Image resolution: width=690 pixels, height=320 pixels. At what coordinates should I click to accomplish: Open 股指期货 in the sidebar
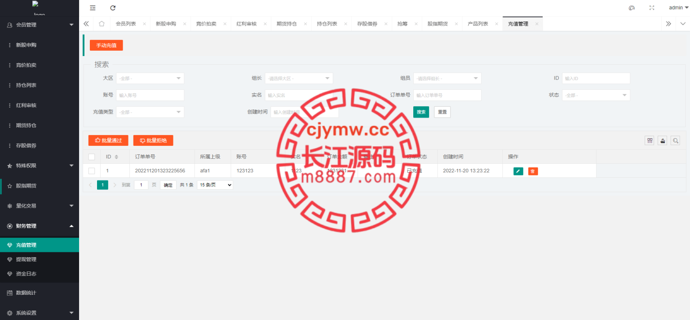pos(40,186)
